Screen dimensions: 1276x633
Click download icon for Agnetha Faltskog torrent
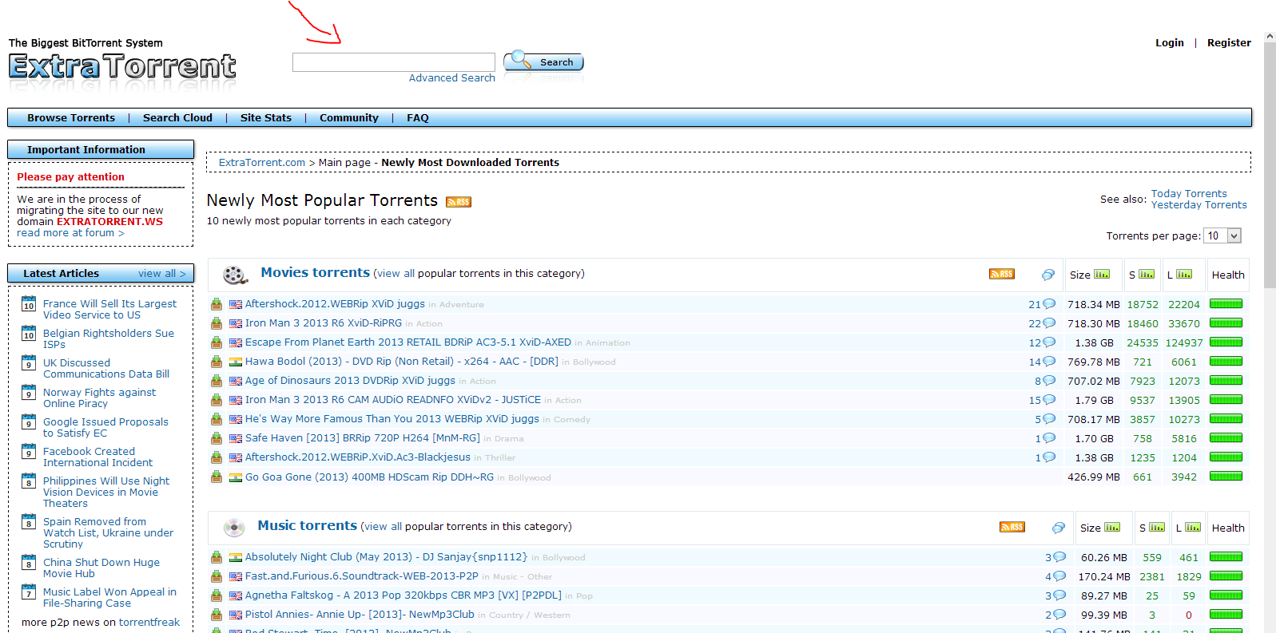tap(217, 595)
